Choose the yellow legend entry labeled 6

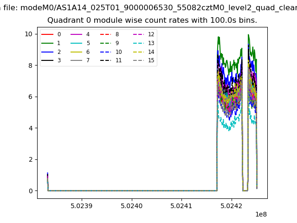tap(77, 52)
